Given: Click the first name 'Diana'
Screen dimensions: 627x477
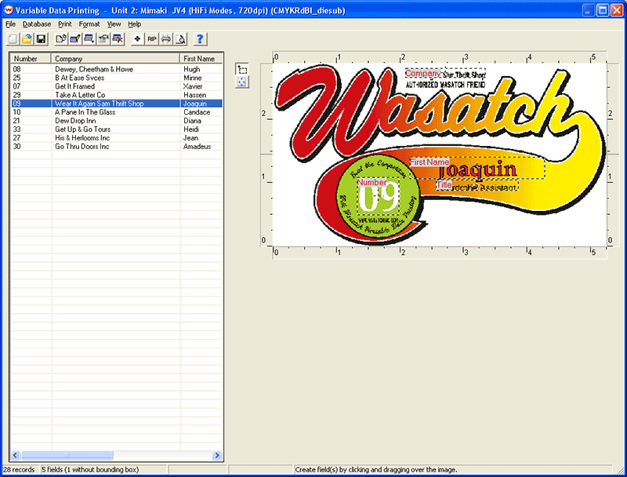Looking at the screenshot, I should (x=192, y=121).
